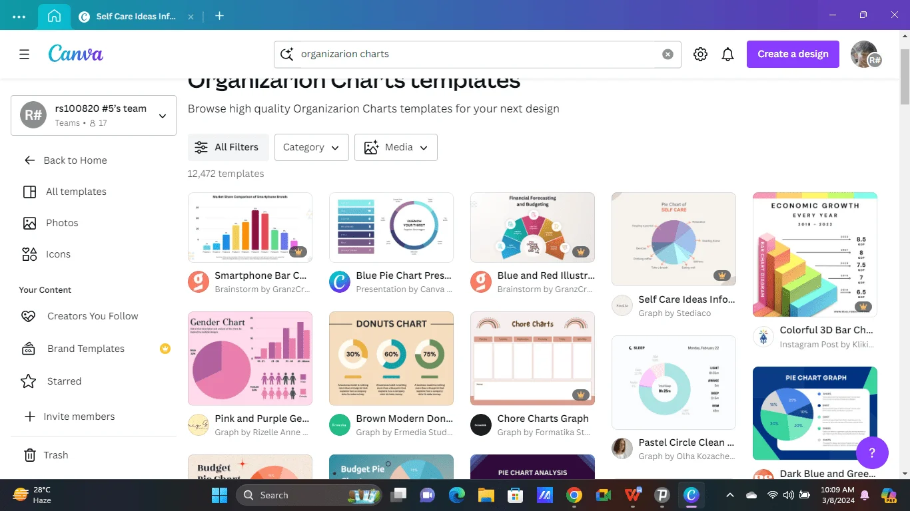
Task: Add a new tab with plus button
Action: [219, 16]
